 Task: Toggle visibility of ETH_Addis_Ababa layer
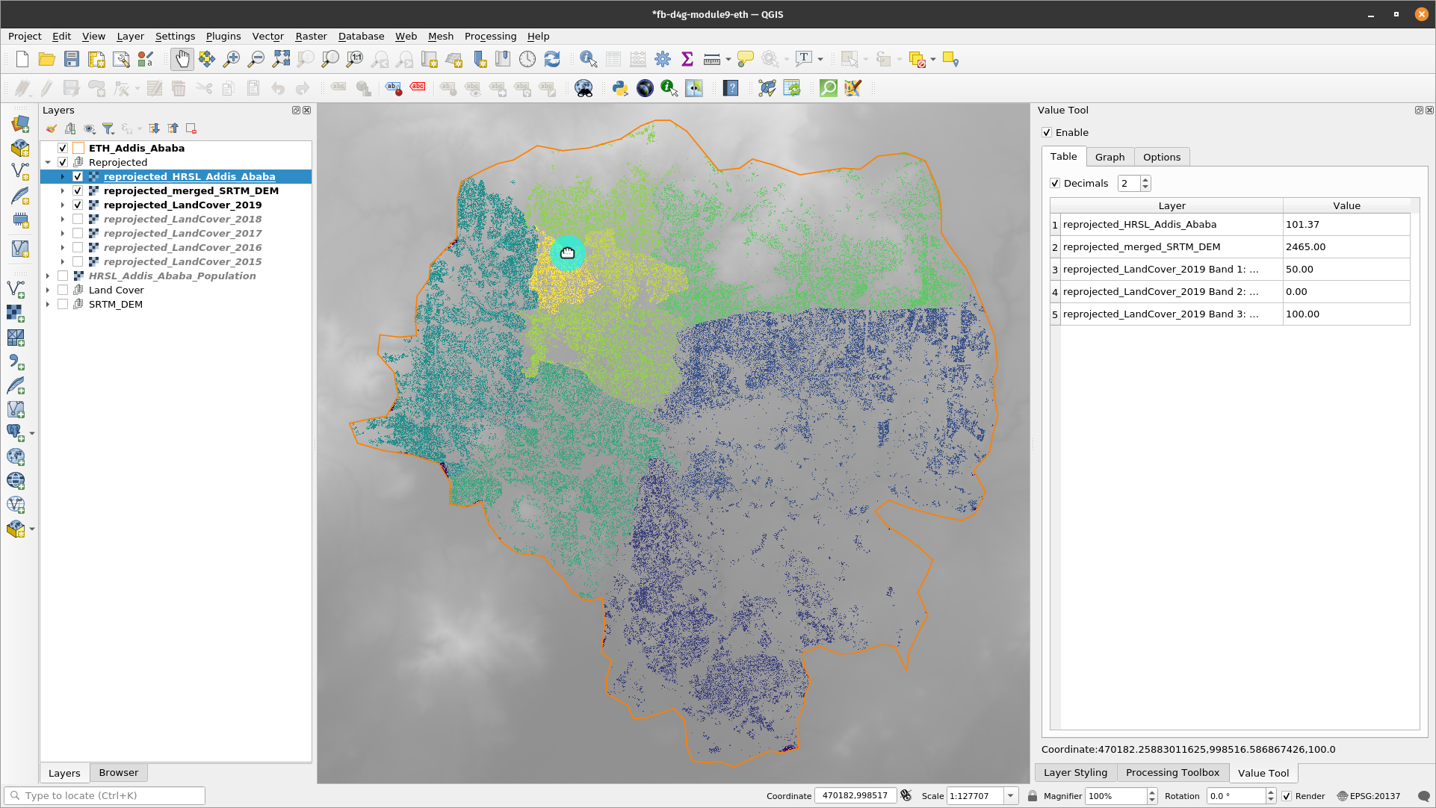click(63, 148)
